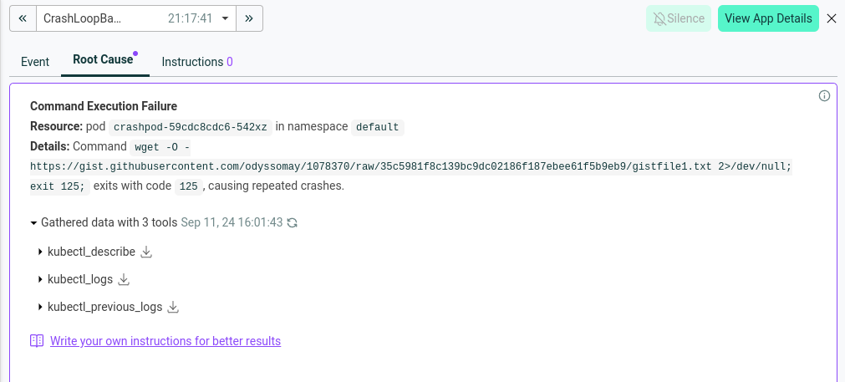Switch to the Event tab
This screenshot has width=845, height=382.
point(35,62)
